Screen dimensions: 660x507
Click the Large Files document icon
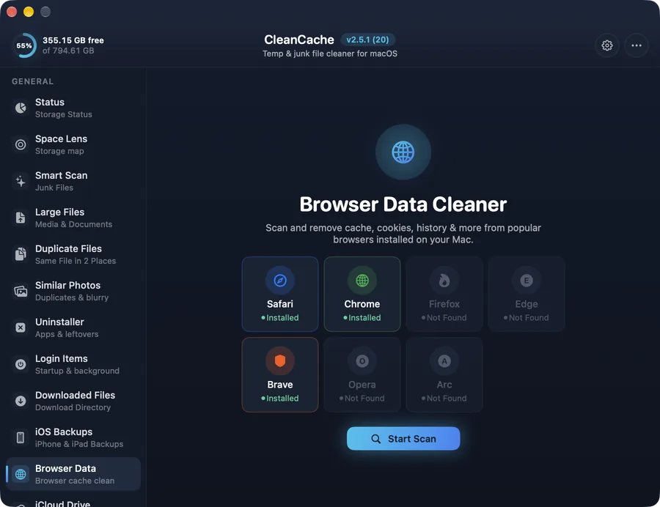[x=21, y=218]
